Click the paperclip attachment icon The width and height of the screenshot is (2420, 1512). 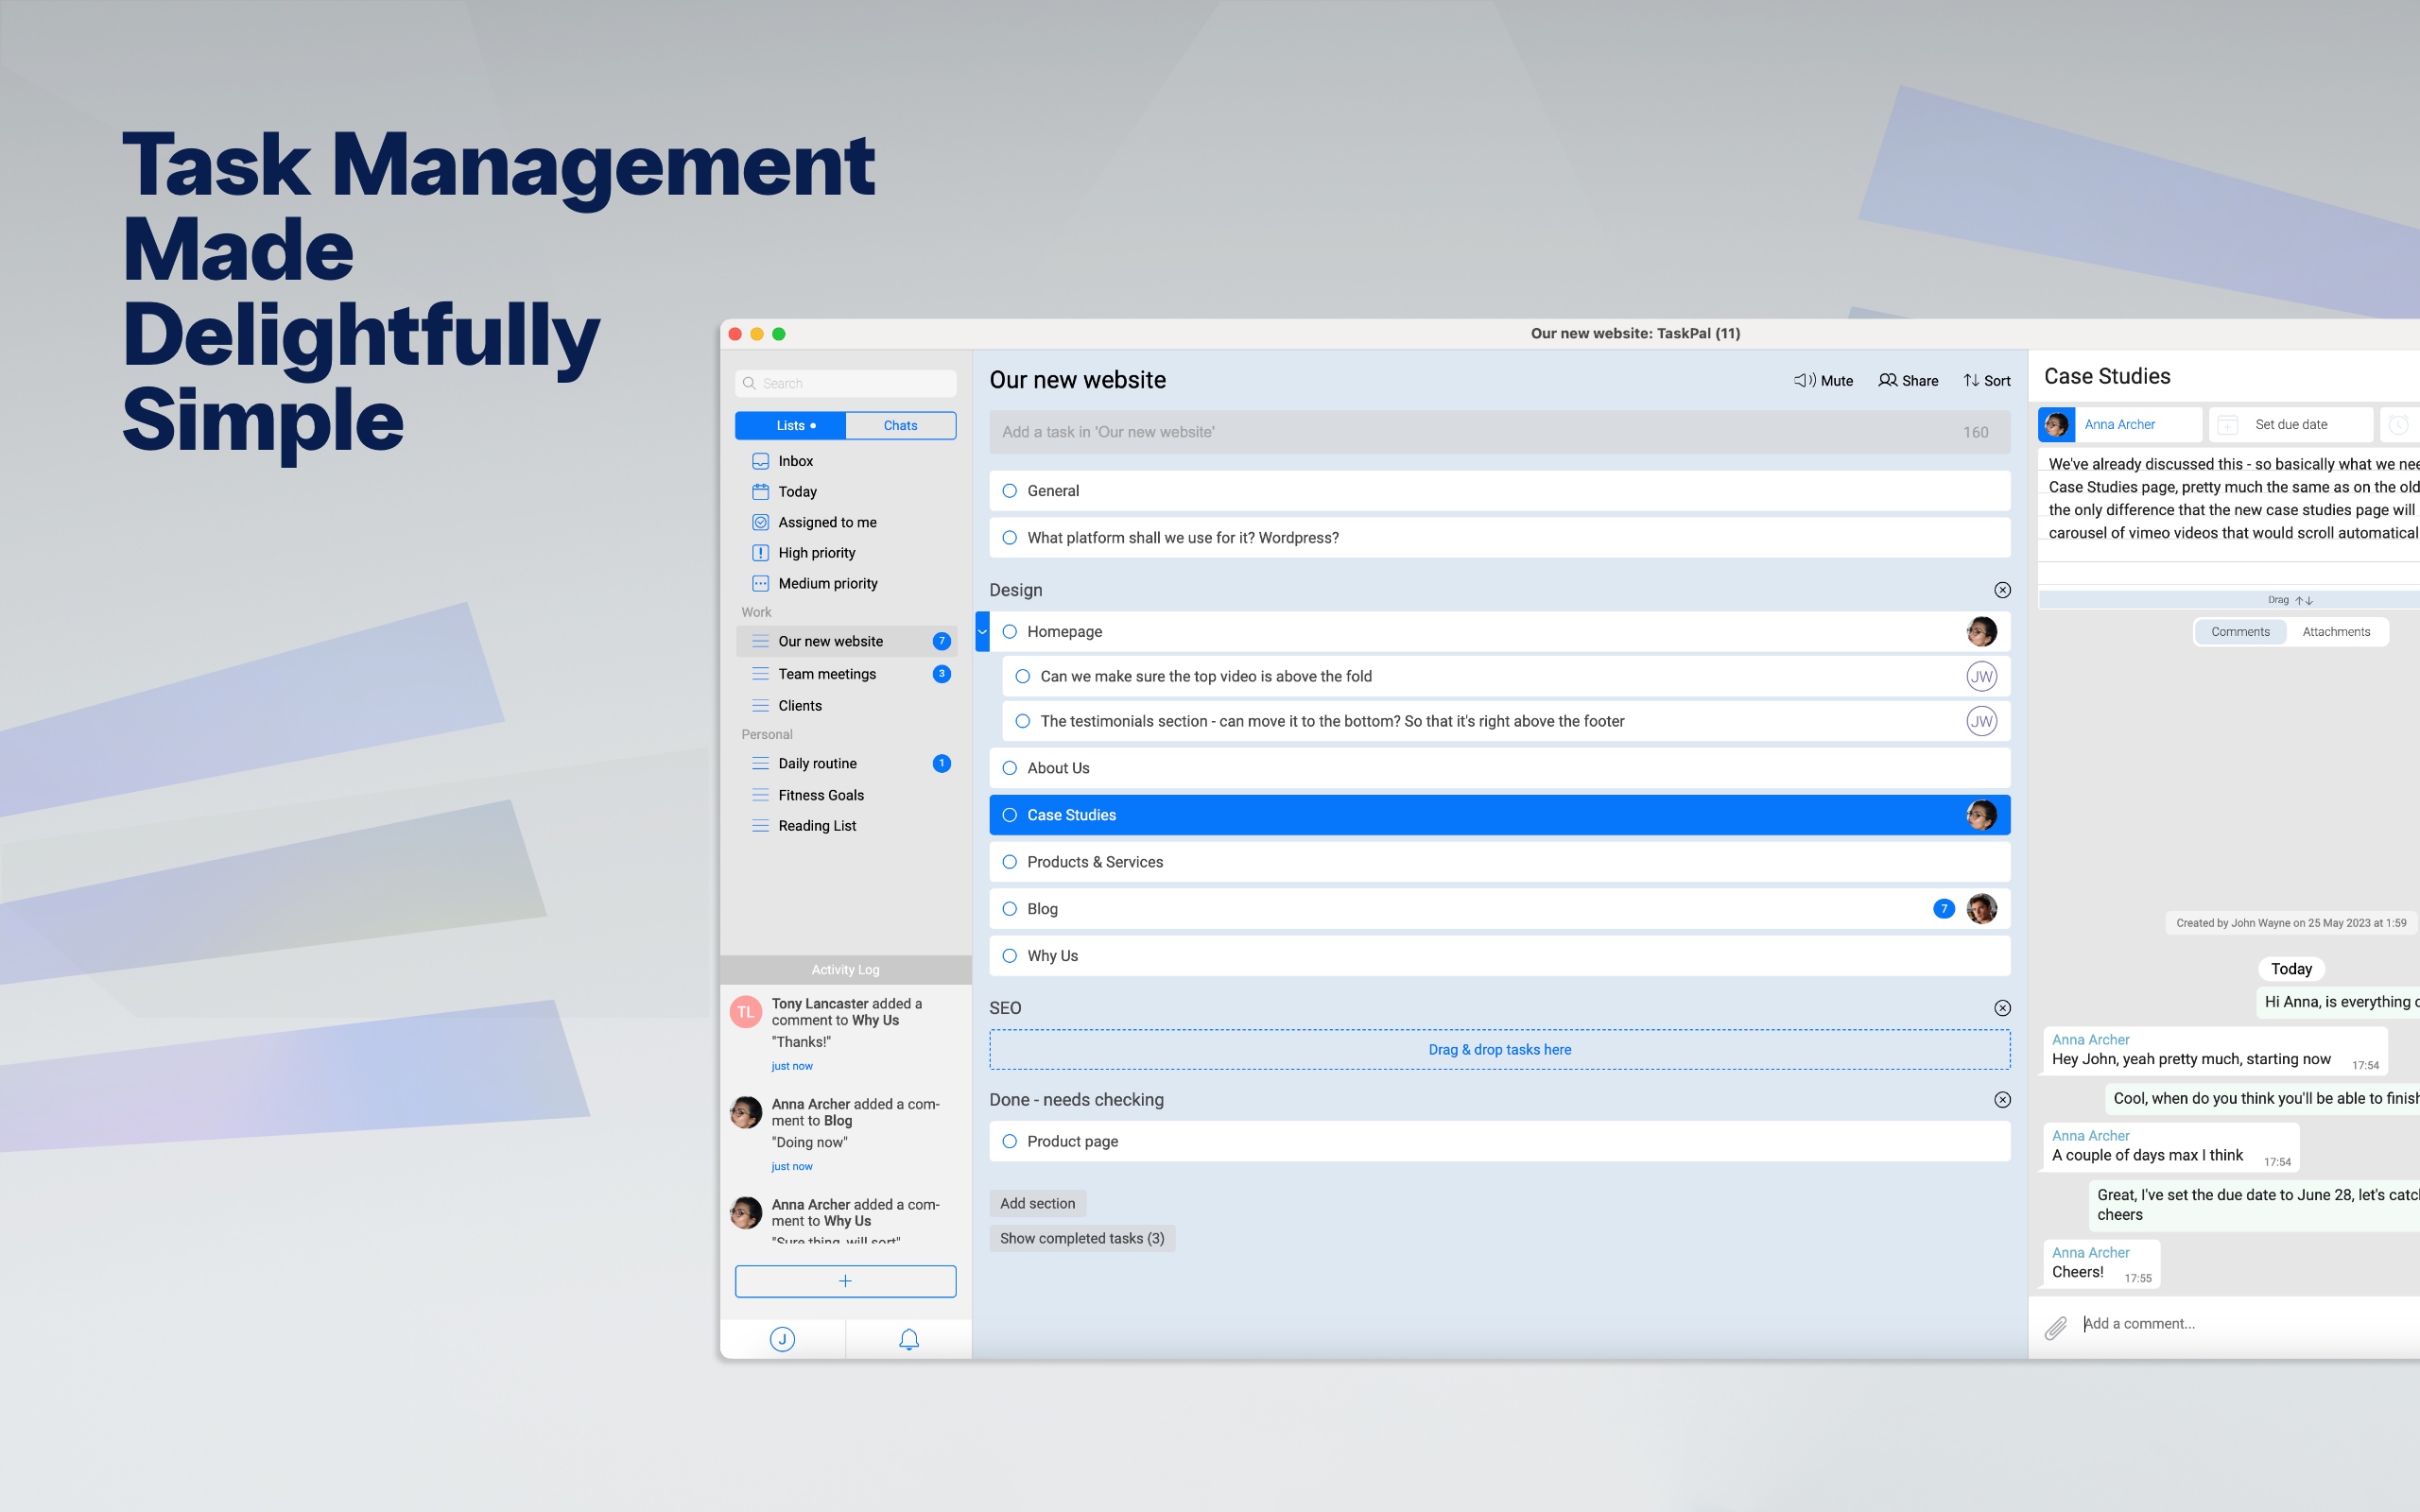point(2055,1327)
